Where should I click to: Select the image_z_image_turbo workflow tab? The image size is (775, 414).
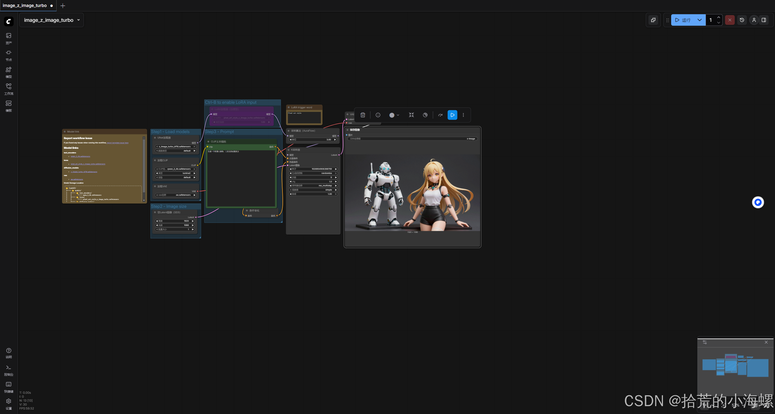pyautogui.click(x=25, y=5)
